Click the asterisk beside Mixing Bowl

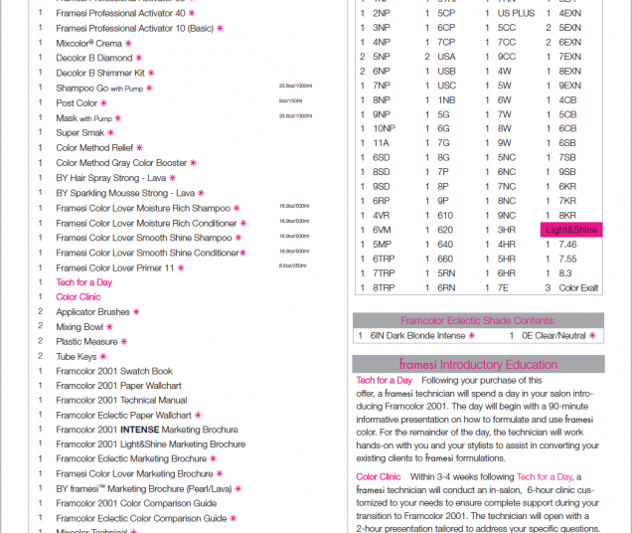click(110, 327)
